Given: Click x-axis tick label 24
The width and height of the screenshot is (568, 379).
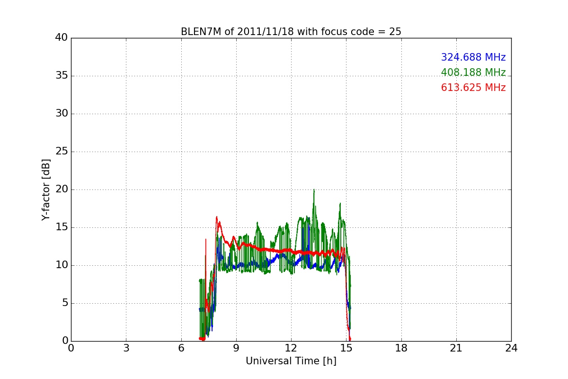Looking at the screenshot, I should 511,348.
